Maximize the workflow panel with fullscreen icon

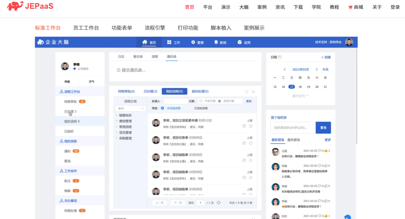(247, 92)
